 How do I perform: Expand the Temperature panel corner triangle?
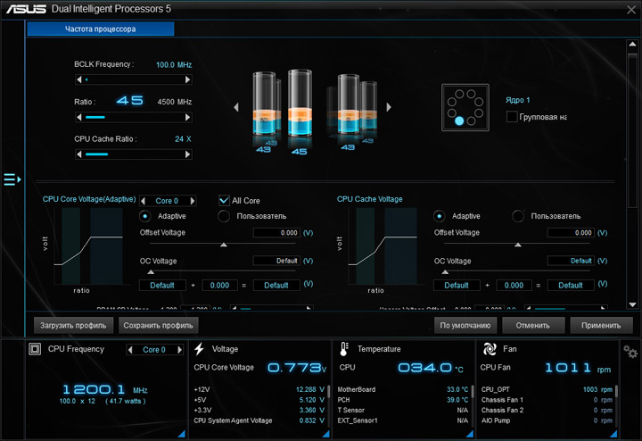(470, 434)
